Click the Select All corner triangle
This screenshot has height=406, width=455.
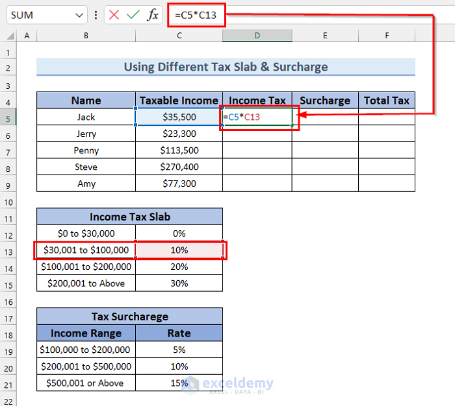pos(10,36)
